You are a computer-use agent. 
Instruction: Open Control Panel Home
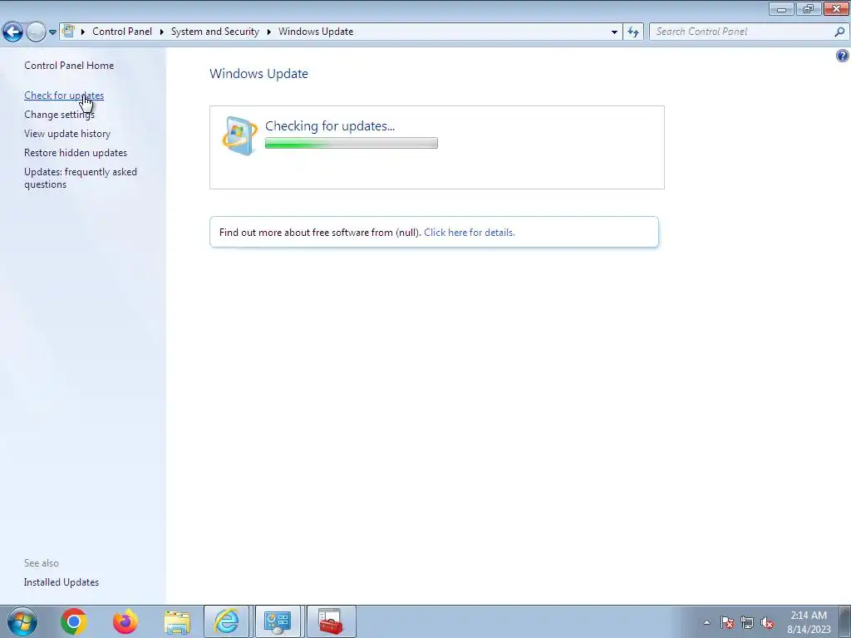69,65
